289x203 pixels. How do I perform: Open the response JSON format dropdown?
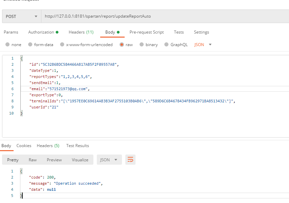[109, 160]
